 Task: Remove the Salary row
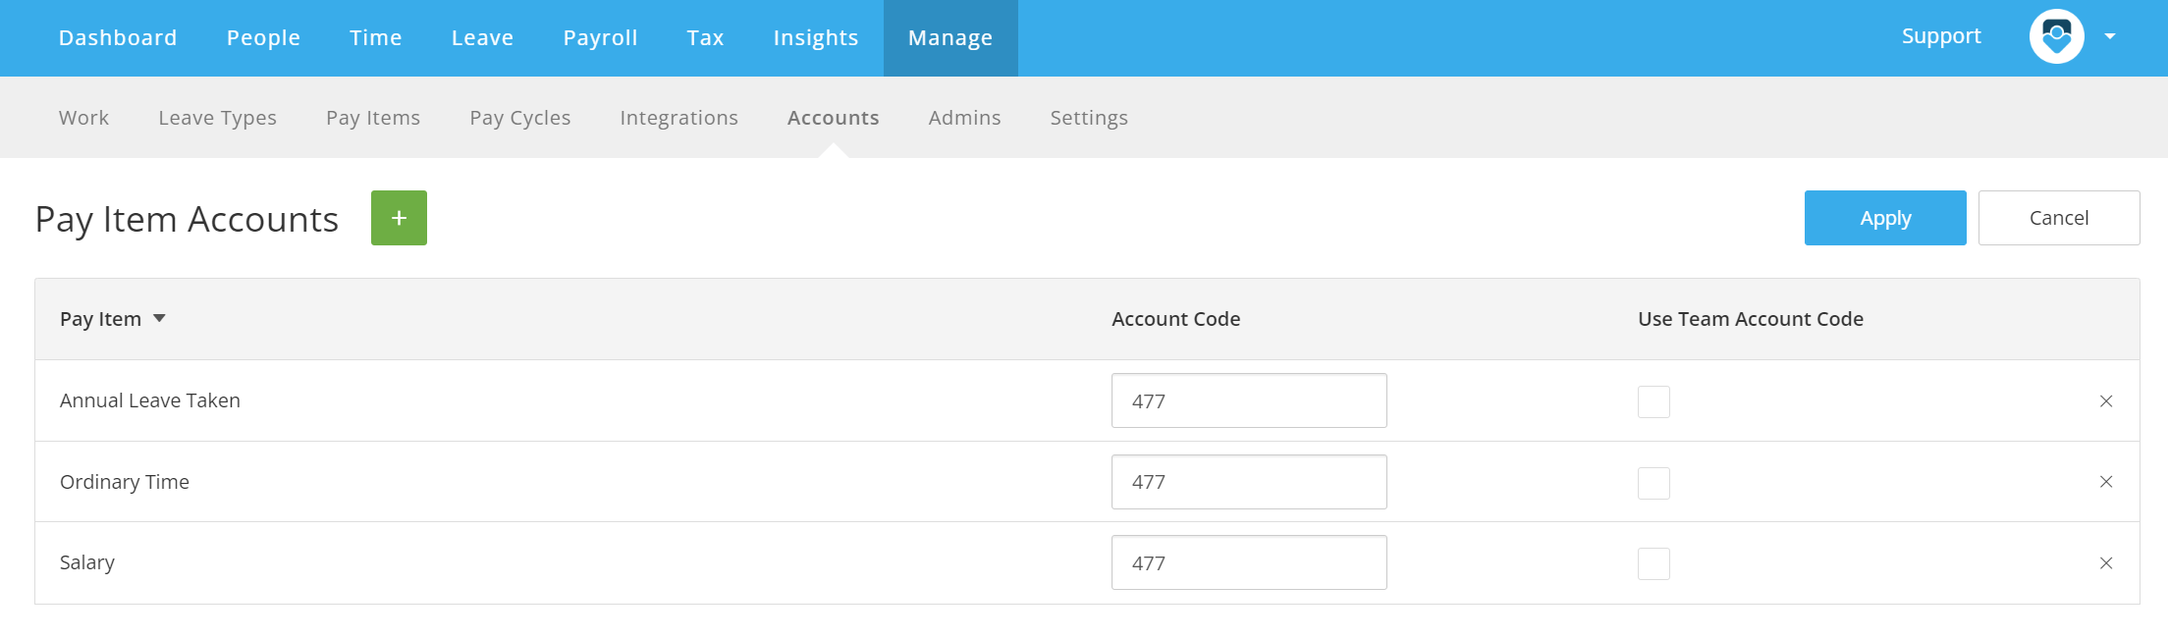pyautogui.click(x=2106, y=563)
